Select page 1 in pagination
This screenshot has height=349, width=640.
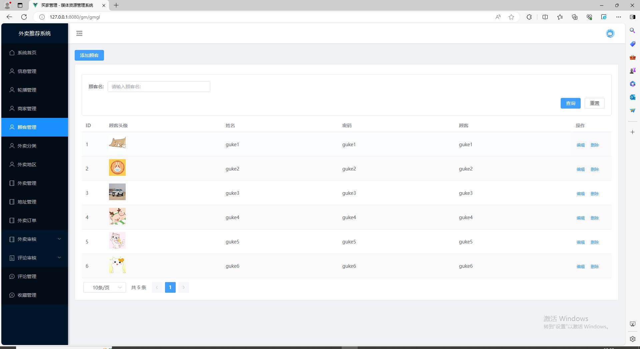tap(170, 287)
